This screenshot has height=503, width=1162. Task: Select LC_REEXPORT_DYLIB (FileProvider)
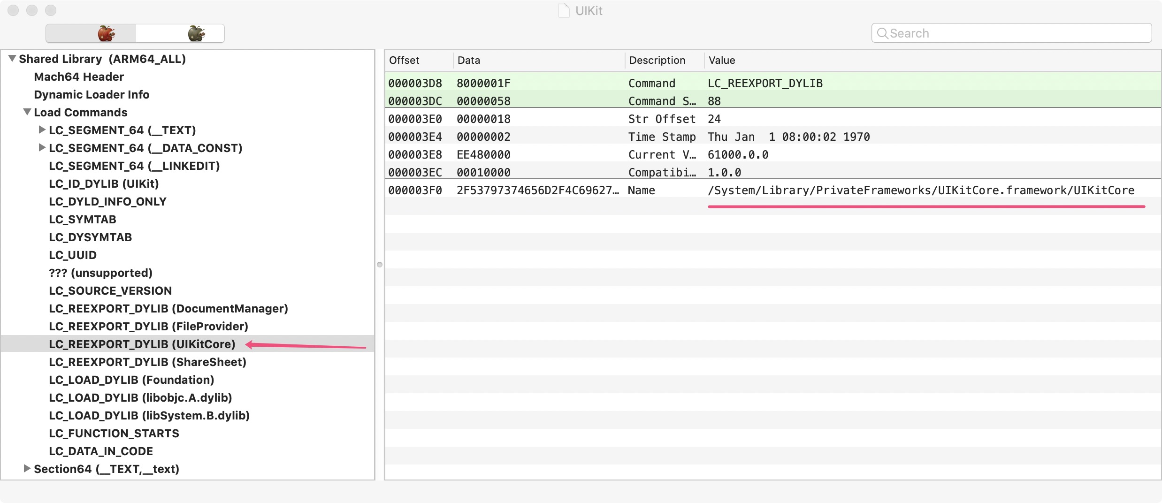148,326
